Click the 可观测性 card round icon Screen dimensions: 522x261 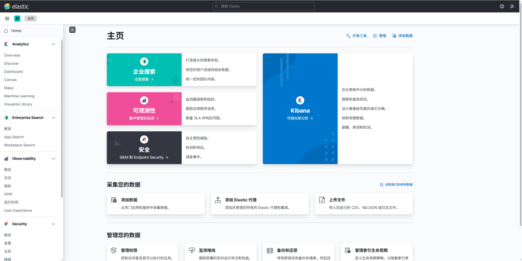pyautogui.click(x=144, y=100)
